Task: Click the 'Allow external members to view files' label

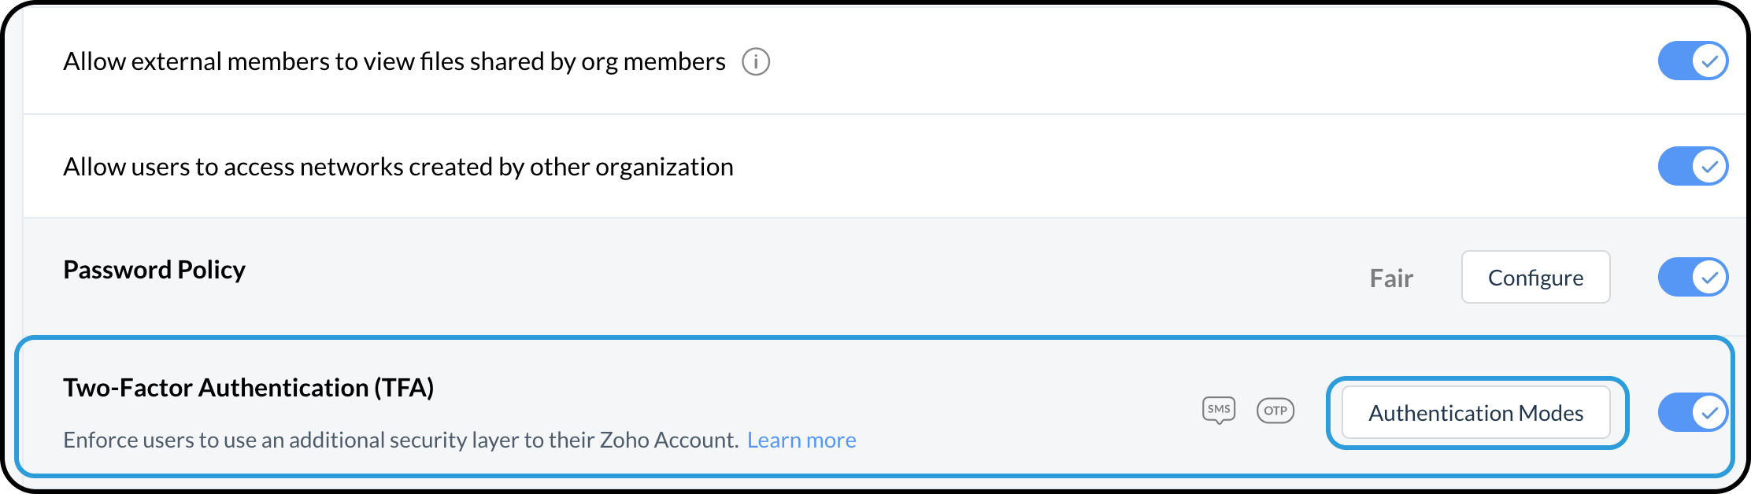Action: (x=394, y=61)
